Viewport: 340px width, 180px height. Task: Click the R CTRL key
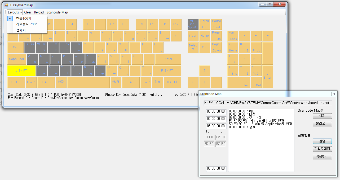click(173, 82)
